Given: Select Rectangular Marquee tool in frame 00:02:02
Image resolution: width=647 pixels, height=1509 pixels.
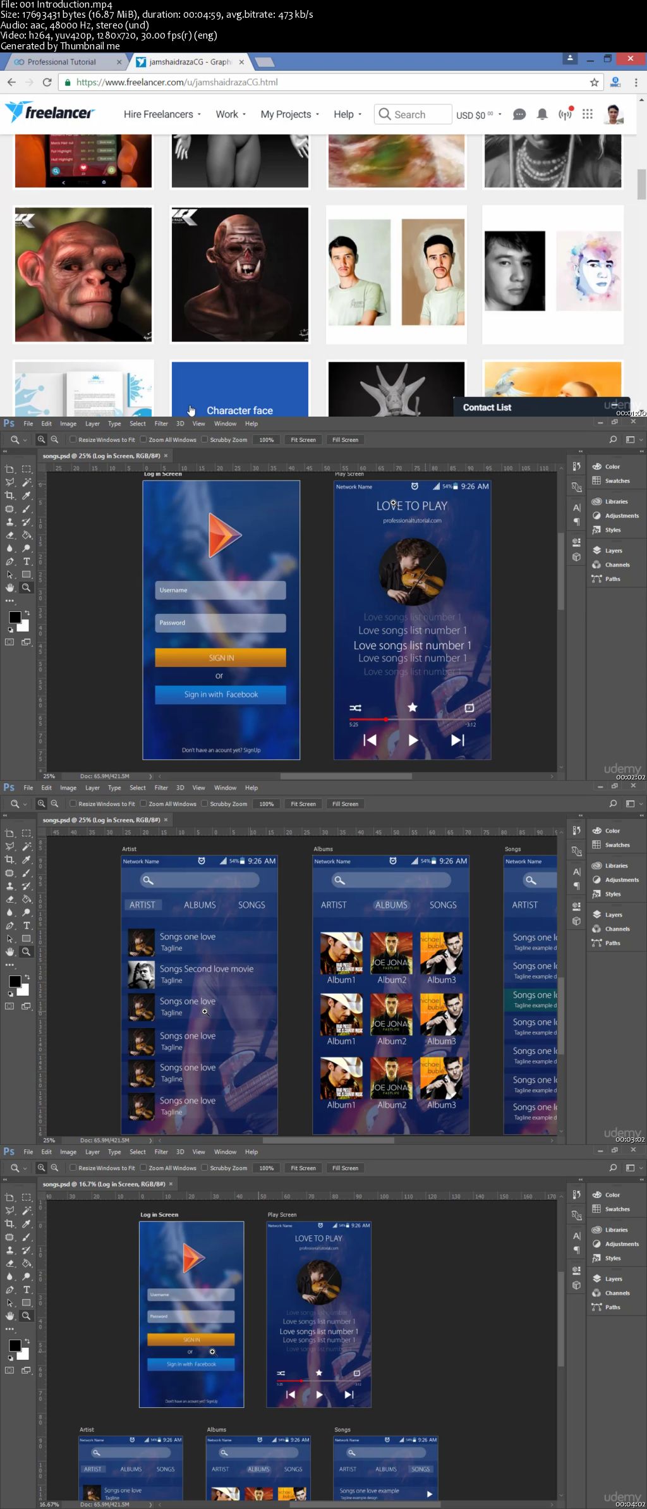Looking at the screenshot, I should [27, 469].
